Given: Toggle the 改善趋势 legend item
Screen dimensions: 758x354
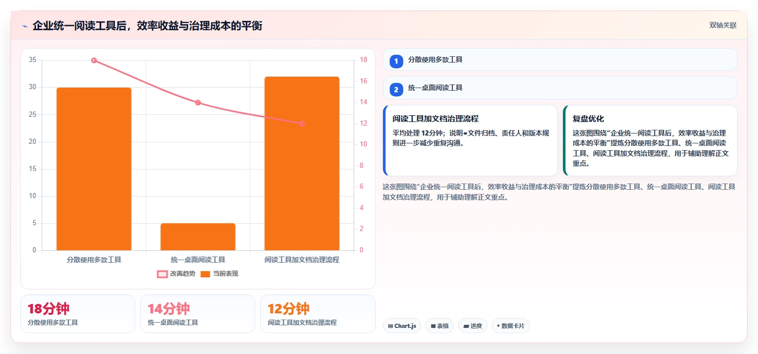Looking at the screenshot, I should coord(176,274).
